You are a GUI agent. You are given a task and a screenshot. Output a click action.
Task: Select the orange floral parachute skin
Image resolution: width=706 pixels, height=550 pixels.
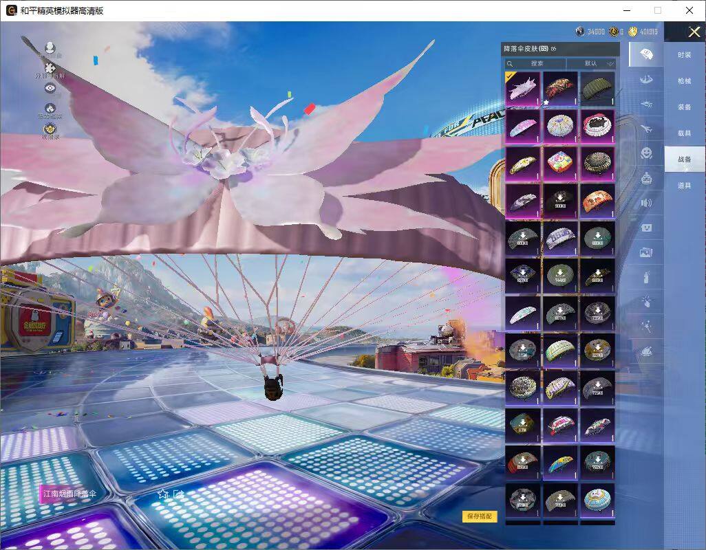pyautogui.click(x=597, y=201)
